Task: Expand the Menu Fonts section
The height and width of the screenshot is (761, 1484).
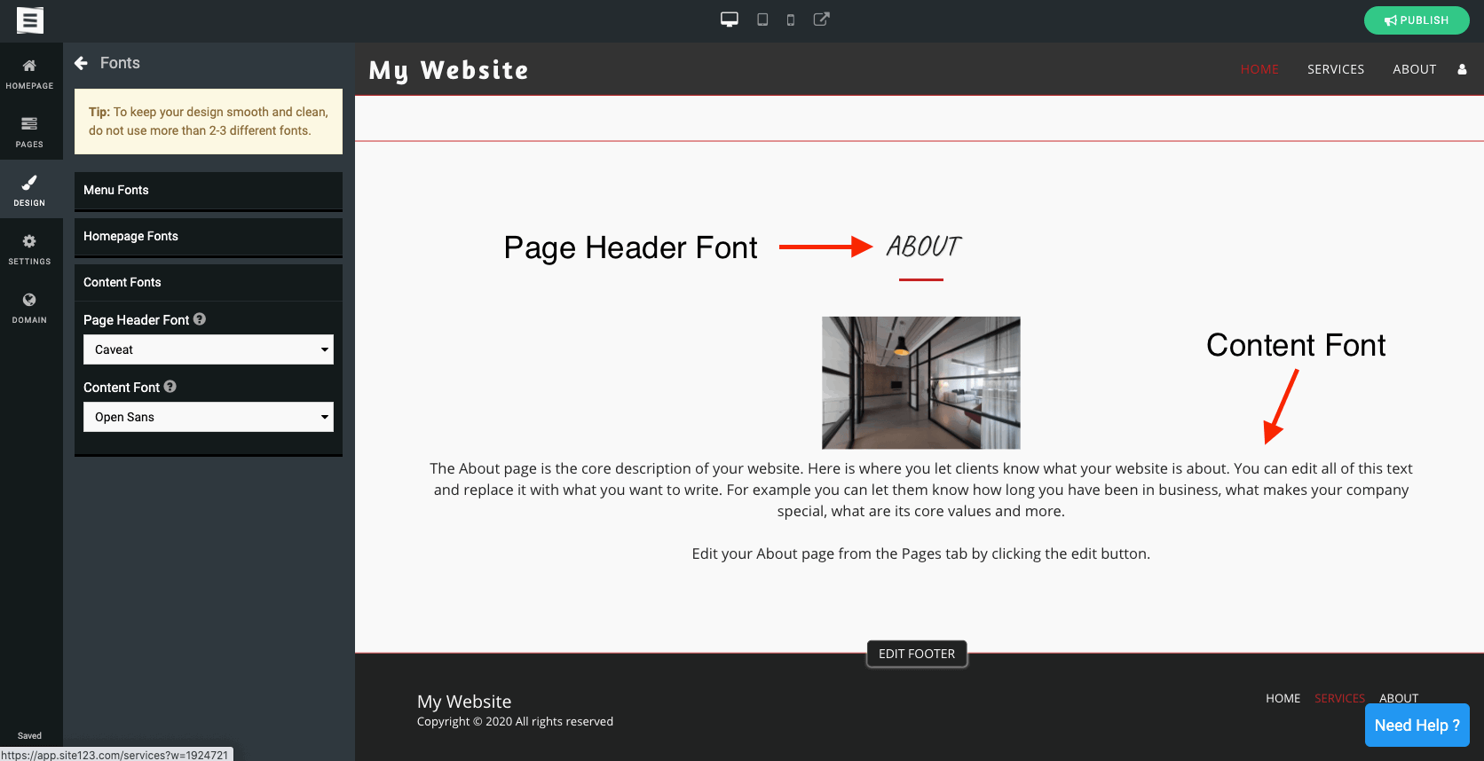Action: 209,190
